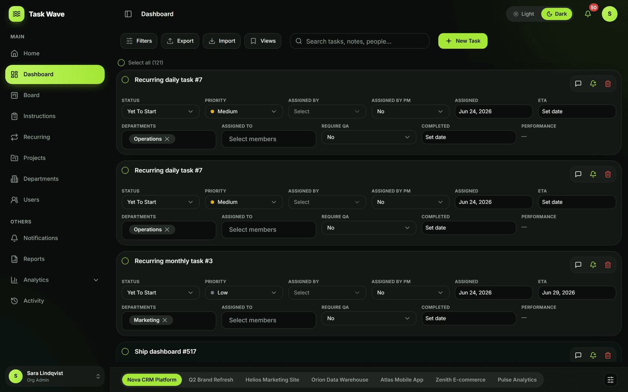This screenshot has height=392, width=628.
Task: Set reminder bell on first Recurring daily task #7
Action: click(x=593, y=84)
